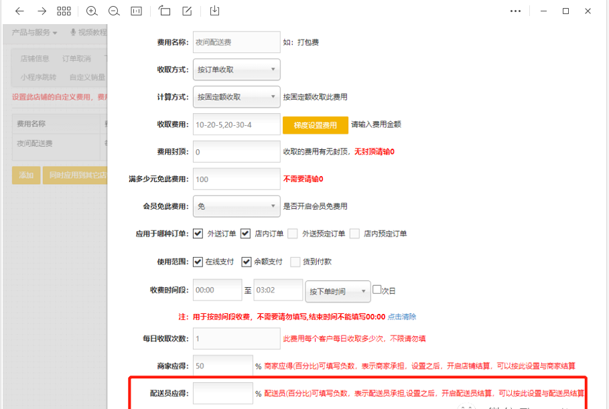This screenshot has width=609, height=409.
Task: Toggle the 次日 checkbox
Action: coord(377,290)
